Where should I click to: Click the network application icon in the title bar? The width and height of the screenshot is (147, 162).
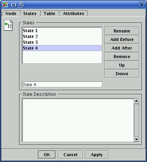(x=5, y=5)
